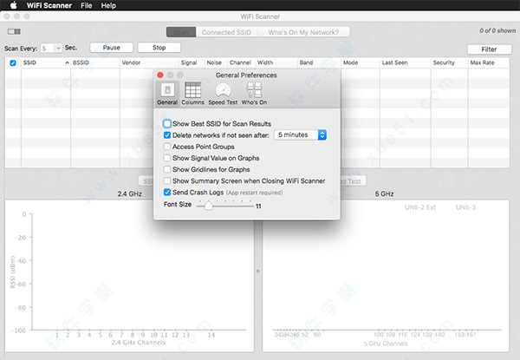Click the 2.4 GHz graph title
520x360 pixels.
click(130, 193)
